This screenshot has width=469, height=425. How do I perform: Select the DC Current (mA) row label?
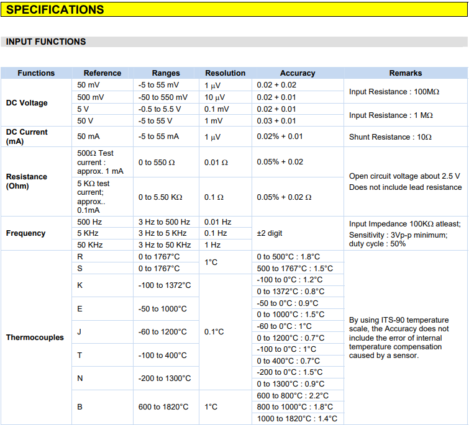coord(36,136)
